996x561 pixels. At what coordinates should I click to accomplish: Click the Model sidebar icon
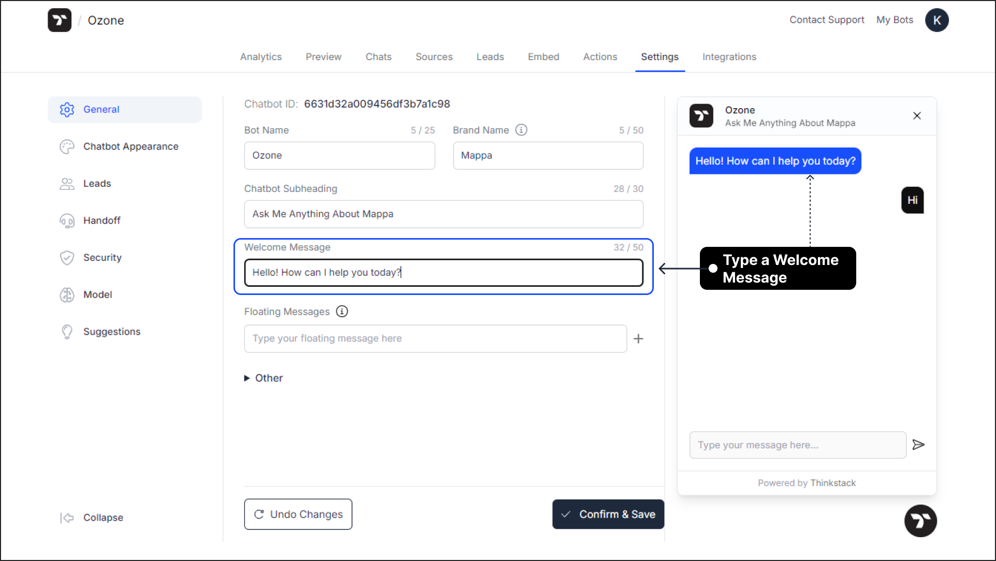66,294
